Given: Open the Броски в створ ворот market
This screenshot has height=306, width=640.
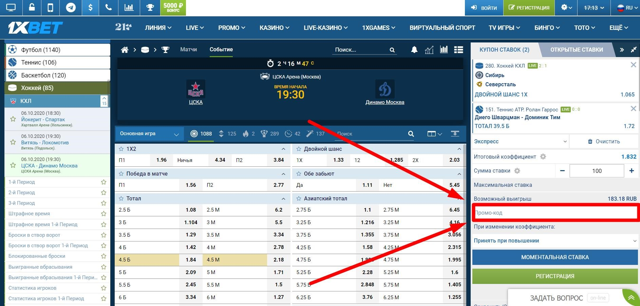Looking at the screenshot, I should coord(34,235).
